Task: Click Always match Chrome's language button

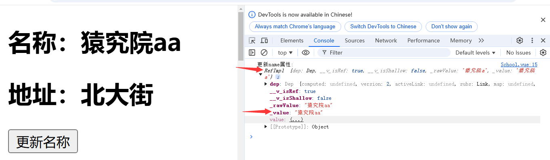Action: coord(295,27)
